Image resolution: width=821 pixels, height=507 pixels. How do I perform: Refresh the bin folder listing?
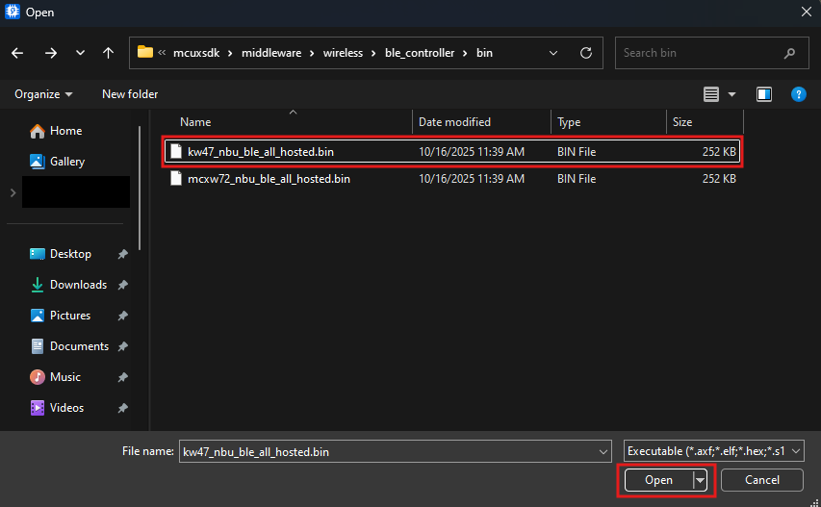(585, 53)
